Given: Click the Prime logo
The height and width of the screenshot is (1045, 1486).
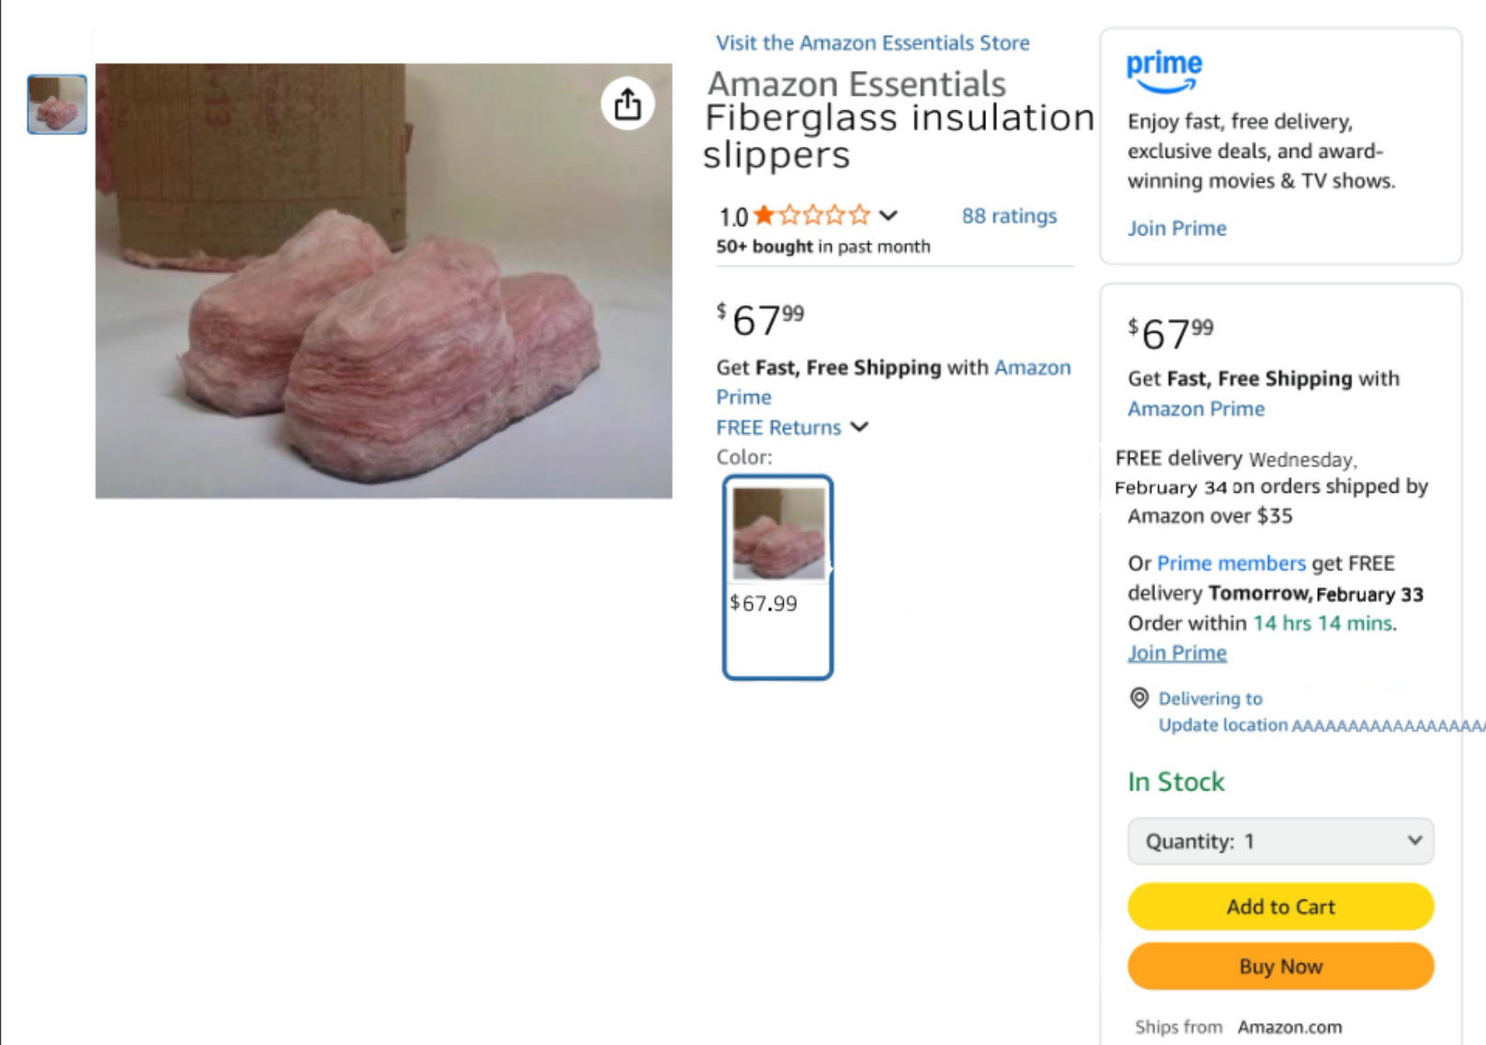Looking at the screenshot, I should pos(1163,71).
